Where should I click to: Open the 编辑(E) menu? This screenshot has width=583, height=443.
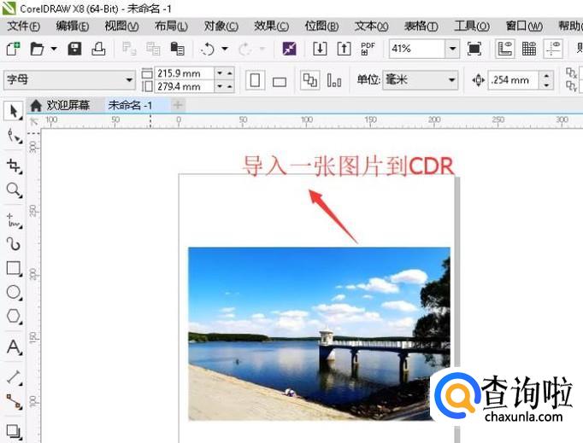click(x=72, y=26)
